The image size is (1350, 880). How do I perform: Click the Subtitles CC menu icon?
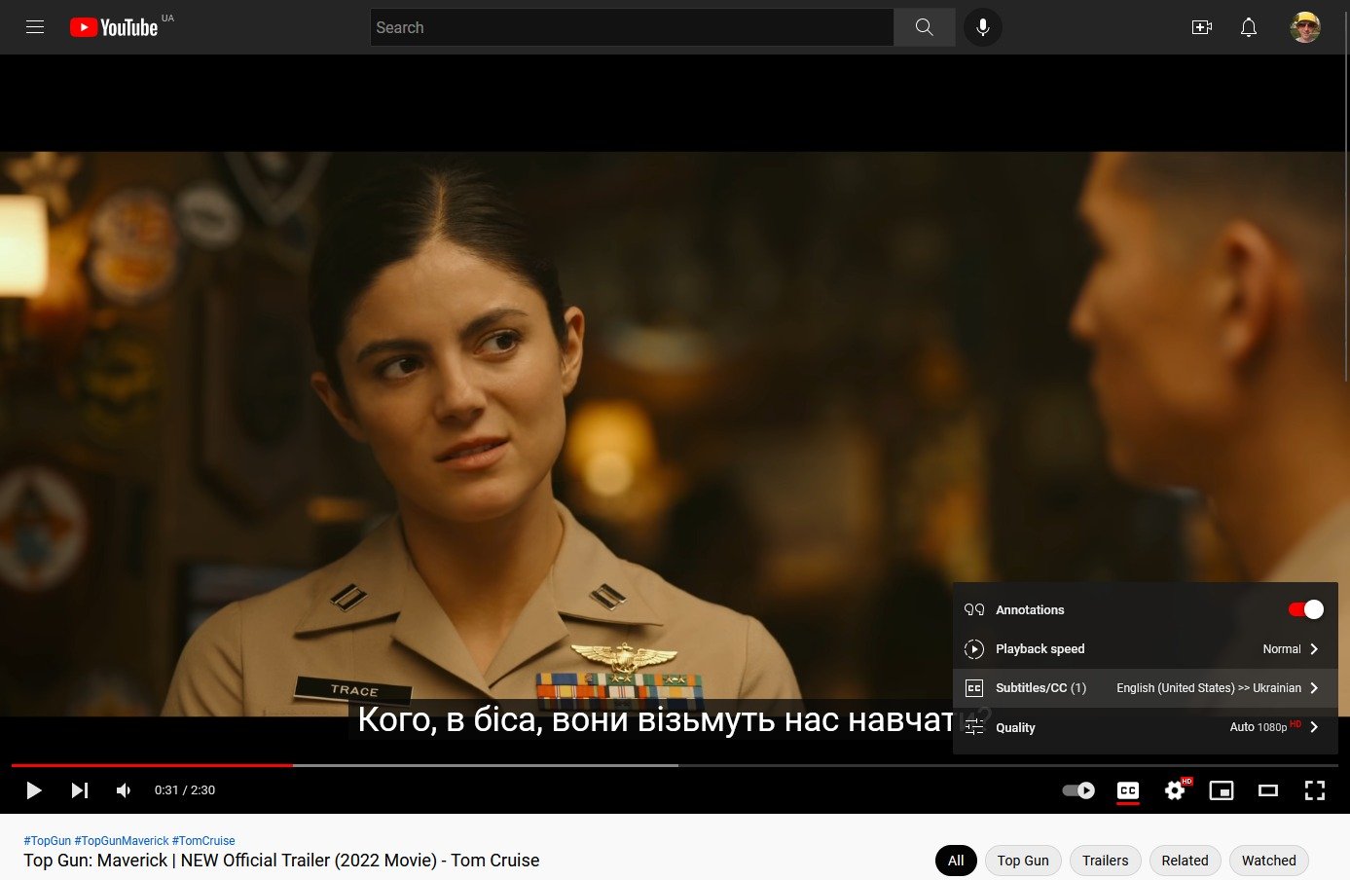(x=974, y=688)
